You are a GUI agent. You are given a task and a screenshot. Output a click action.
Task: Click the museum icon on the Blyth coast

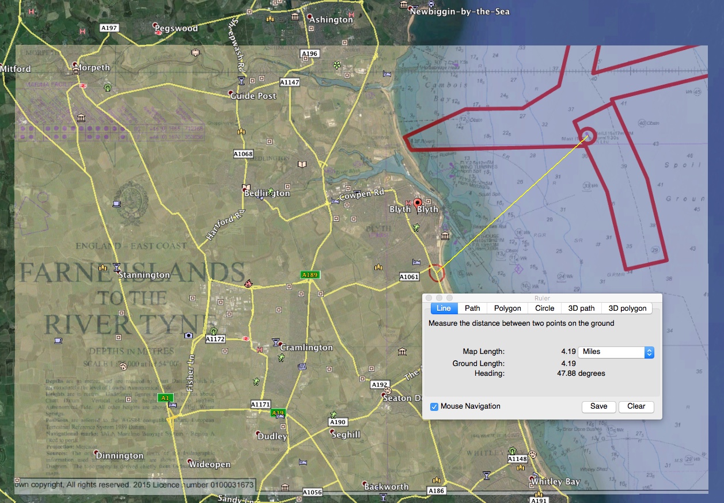click(445, 236)
